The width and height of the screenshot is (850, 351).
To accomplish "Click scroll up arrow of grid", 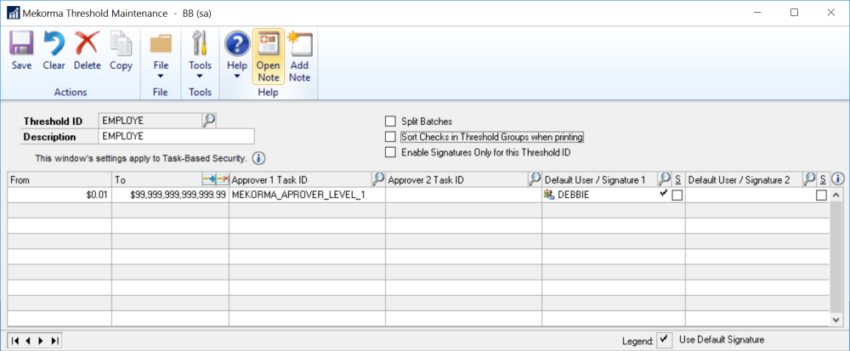I will coord(836,195).
